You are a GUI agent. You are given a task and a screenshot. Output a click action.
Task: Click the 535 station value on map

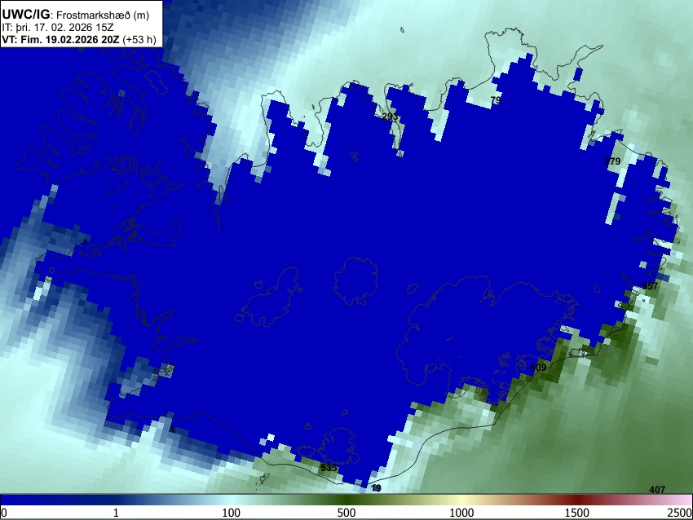tap(329, 467)
